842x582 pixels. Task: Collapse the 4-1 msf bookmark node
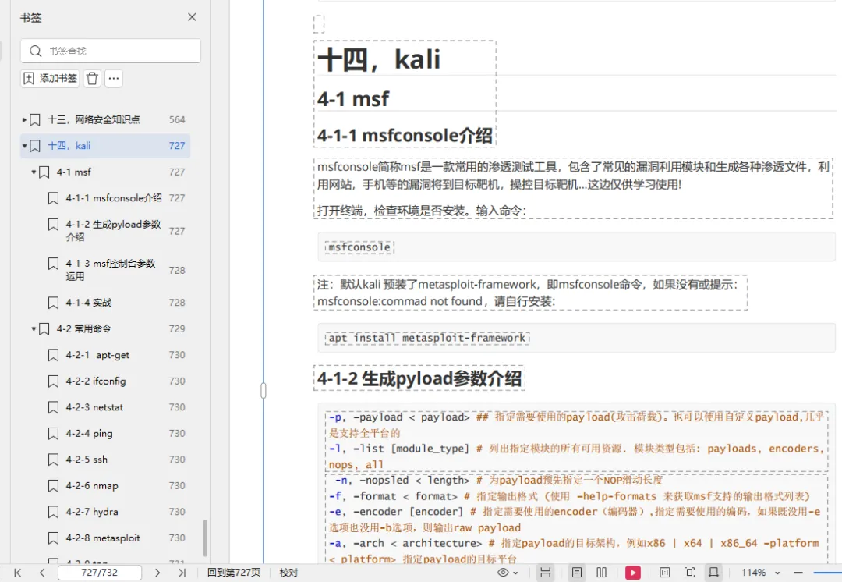34,172
